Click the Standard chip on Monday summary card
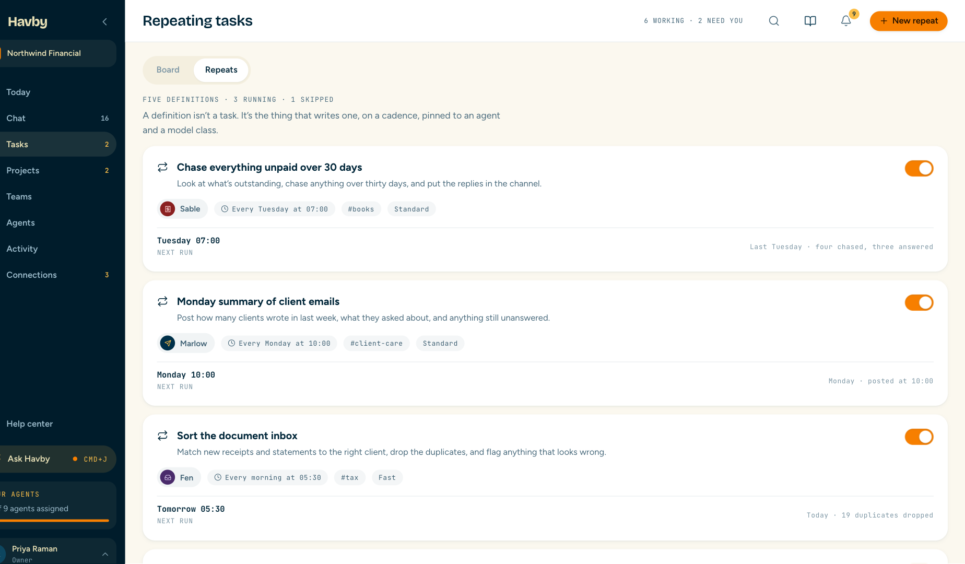 click(440, 343)
